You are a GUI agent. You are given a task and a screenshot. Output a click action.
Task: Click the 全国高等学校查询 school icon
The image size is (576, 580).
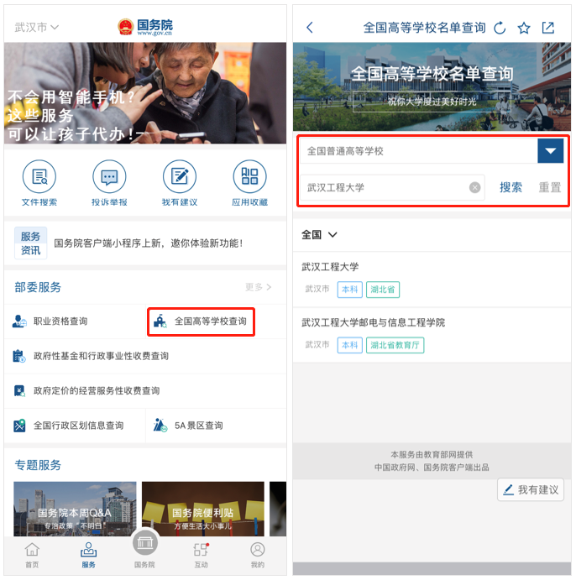pos(160,321)
